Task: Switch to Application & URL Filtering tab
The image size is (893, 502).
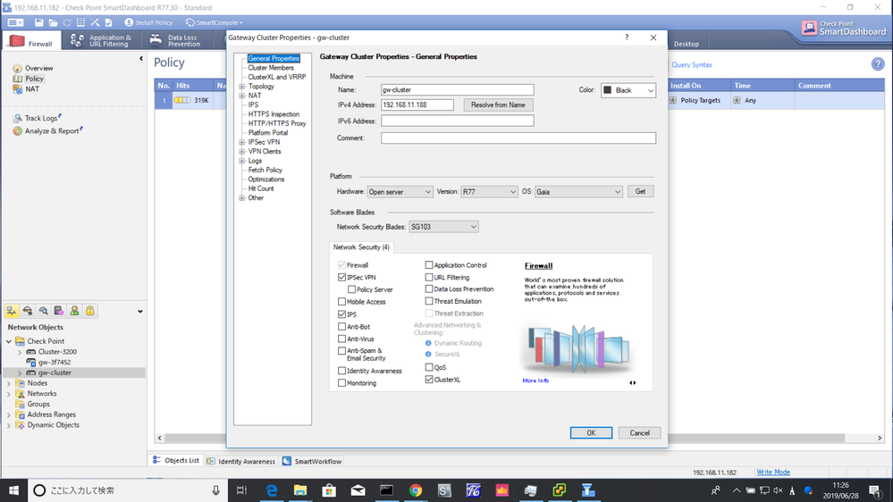Action: [x=100, y=40]
